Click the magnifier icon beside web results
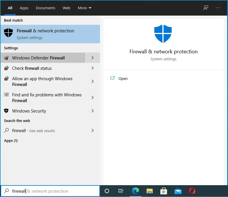This screenshot has height=197, width=228. point(6,130)
